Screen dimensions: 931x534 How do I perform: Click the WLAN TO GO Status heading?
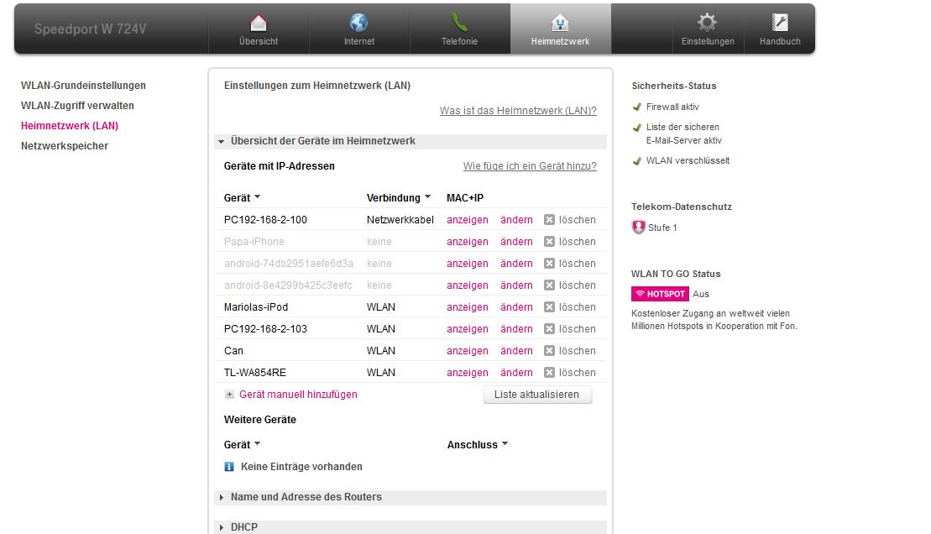point(676,274)
